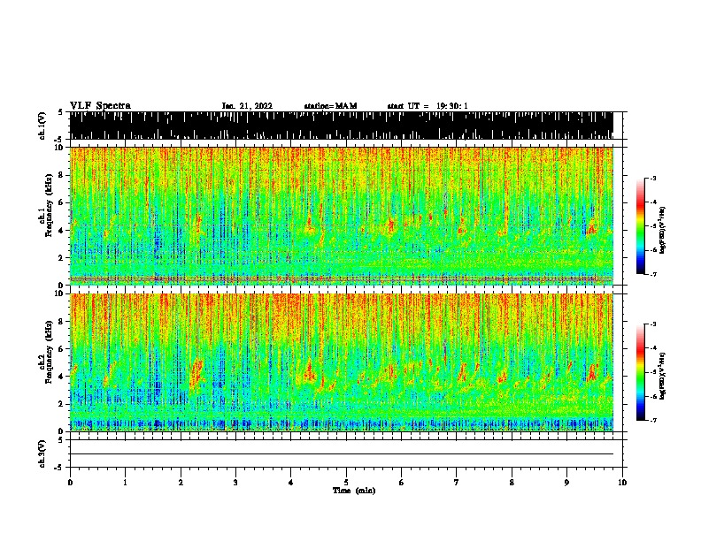Click the time axis tick label 10
Screen dimensions: 701x541
[x=622, y=483]
